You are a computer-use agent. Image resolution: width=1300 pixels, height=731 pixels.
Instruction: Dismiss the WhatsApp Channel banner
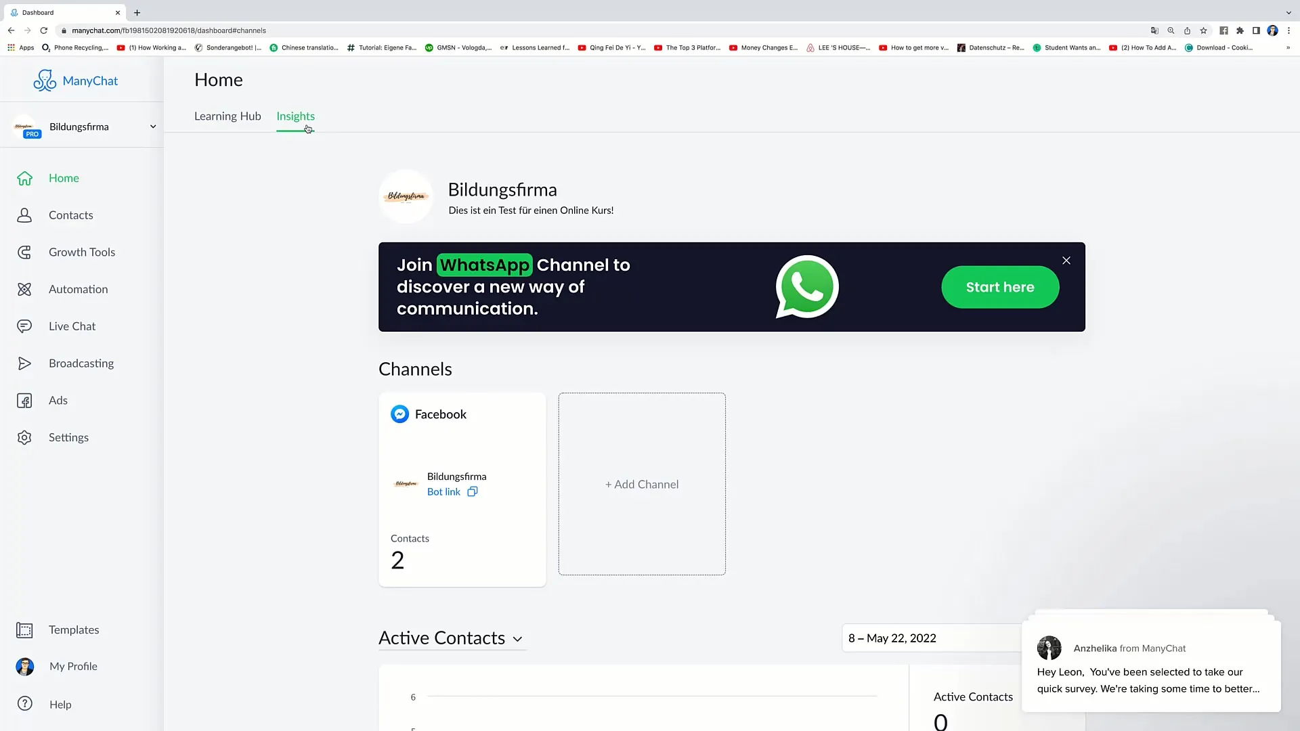tap(1066, 260)
